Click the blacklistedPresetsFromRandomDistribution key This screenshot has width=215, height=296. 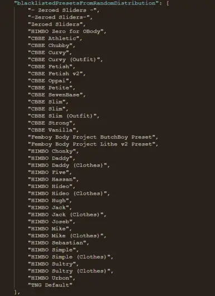(87, 3)
